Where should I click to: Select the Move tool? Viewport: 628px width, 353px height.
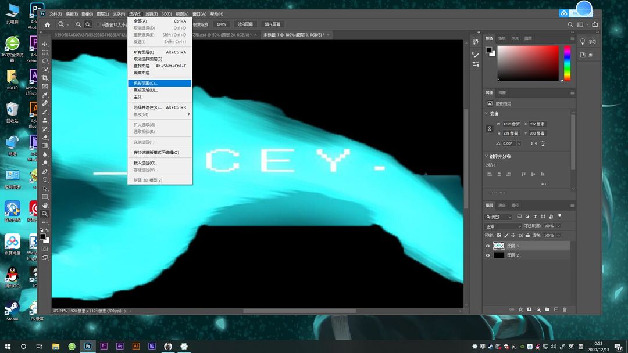pyautogui.click(x=45, y=44)
